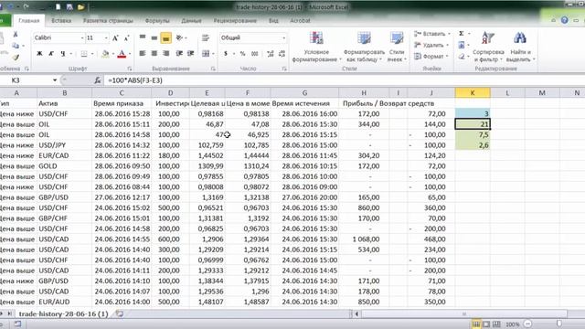Open text orientation options

coord(179,37)
